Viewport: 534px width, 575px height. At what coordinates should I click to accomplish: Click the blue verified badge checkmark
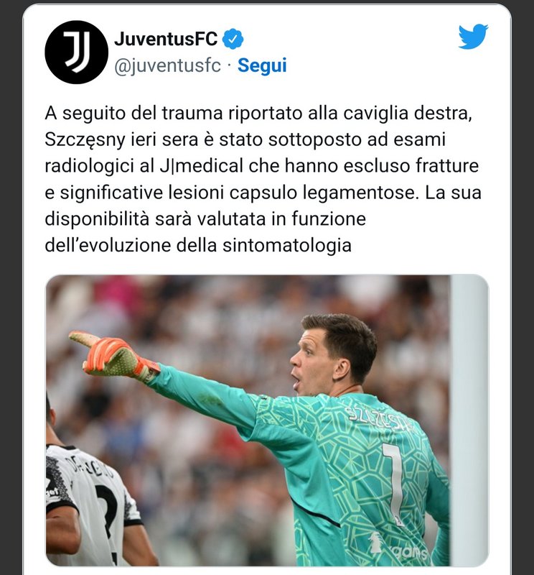tap(233, 39)
